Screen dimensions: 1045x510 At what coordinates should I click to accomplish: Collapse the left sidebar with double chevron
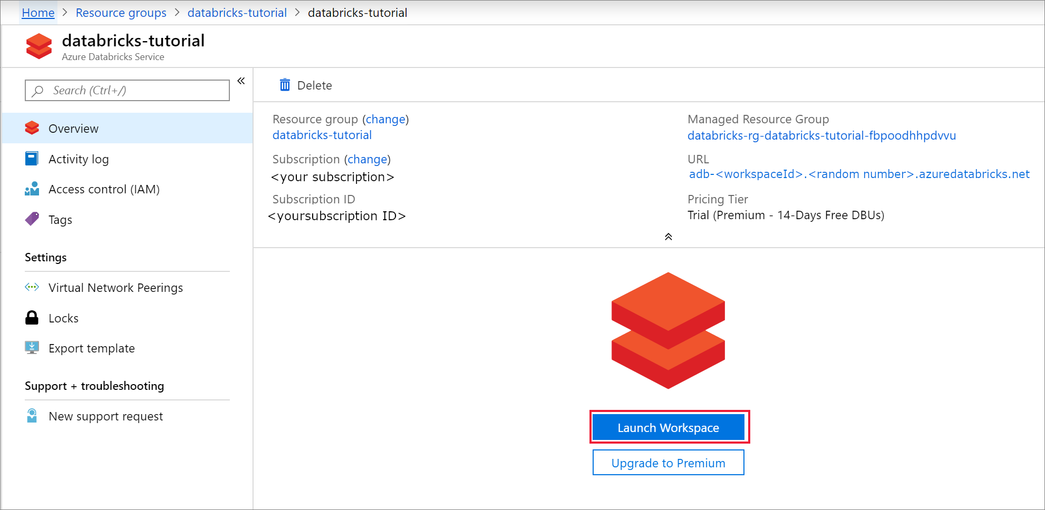click(x=241, y=81)
